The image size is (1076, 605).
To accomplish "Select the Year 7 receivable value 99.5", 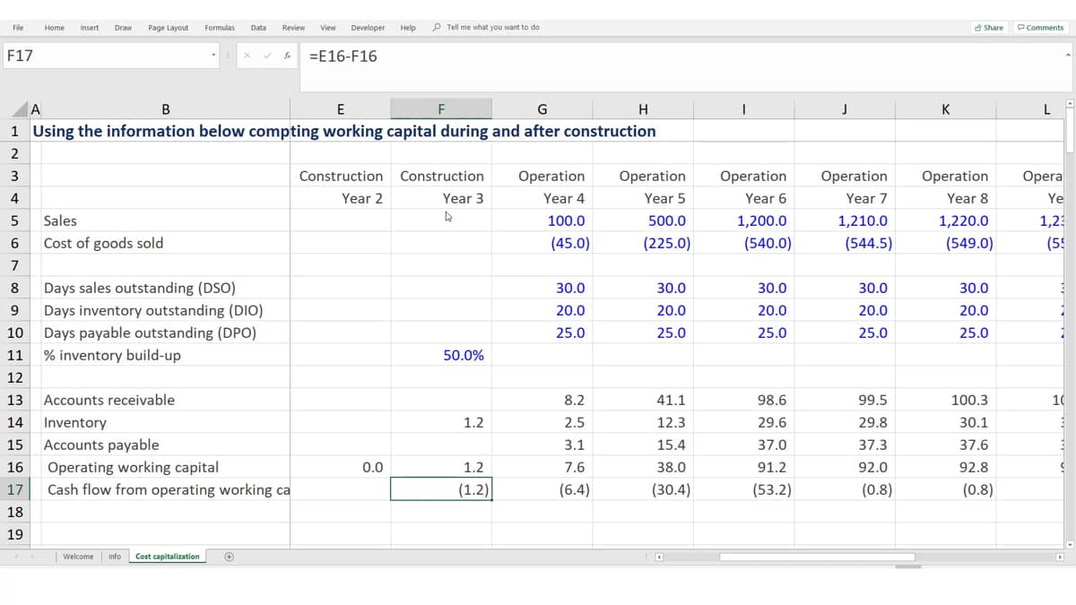I will [x=845, y=400].
